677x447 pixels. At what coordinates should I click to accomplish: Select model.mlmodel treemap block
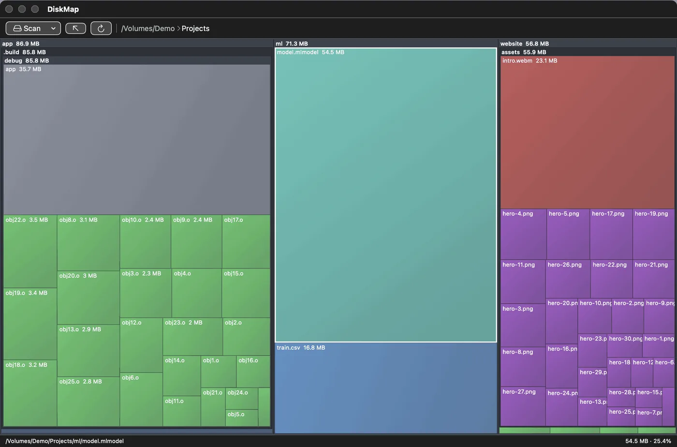click(x=386, y=195)
